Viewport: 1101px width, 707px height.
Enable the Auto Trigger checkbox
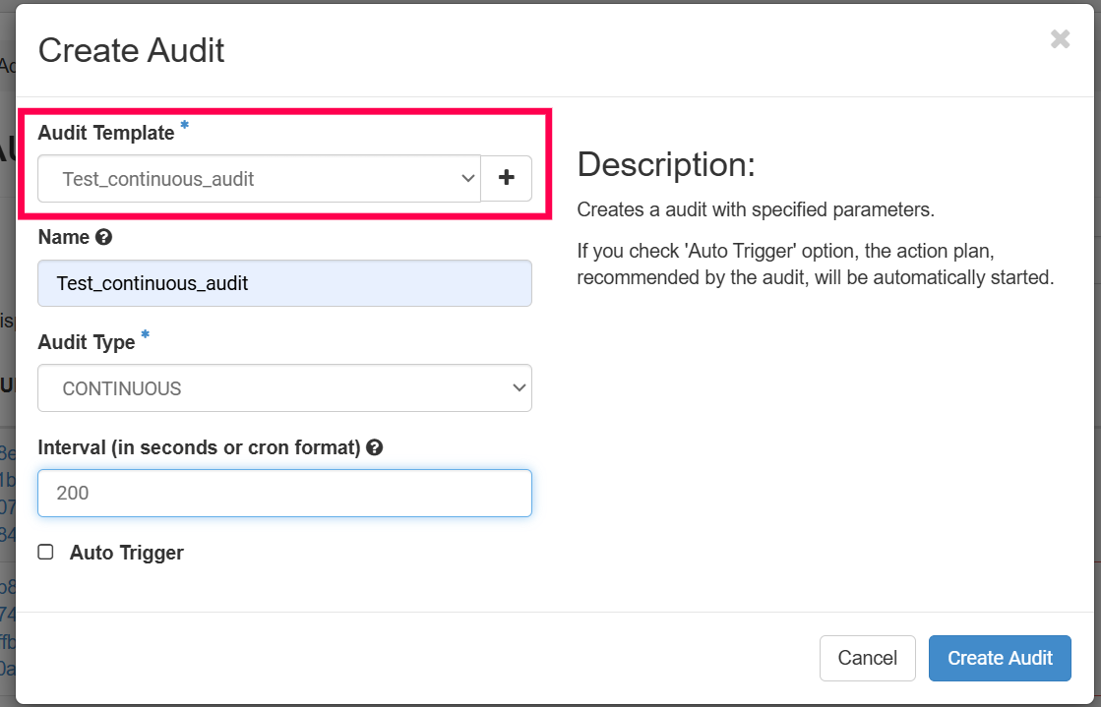45,553
